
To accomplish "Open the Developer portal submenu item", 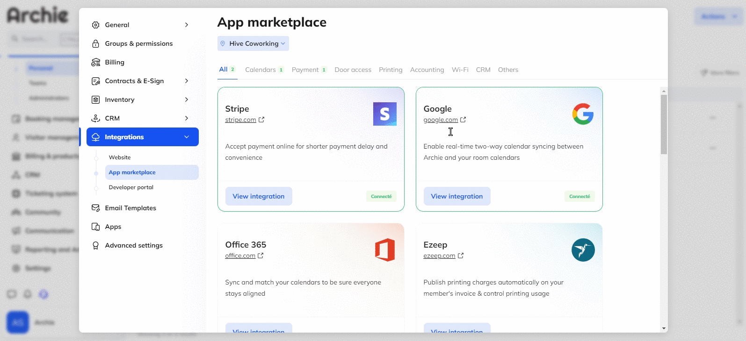I will [131, 187].
